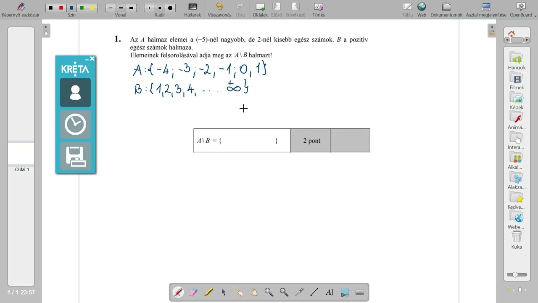Open Alakzatok shapes folder
The image size is (538, 303).
click(517, 180)
